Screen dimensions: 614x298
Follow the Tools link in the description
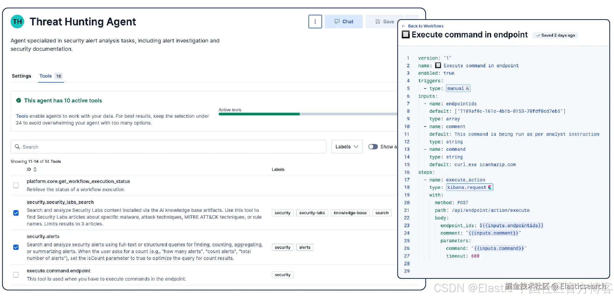[x=22, y=116]
